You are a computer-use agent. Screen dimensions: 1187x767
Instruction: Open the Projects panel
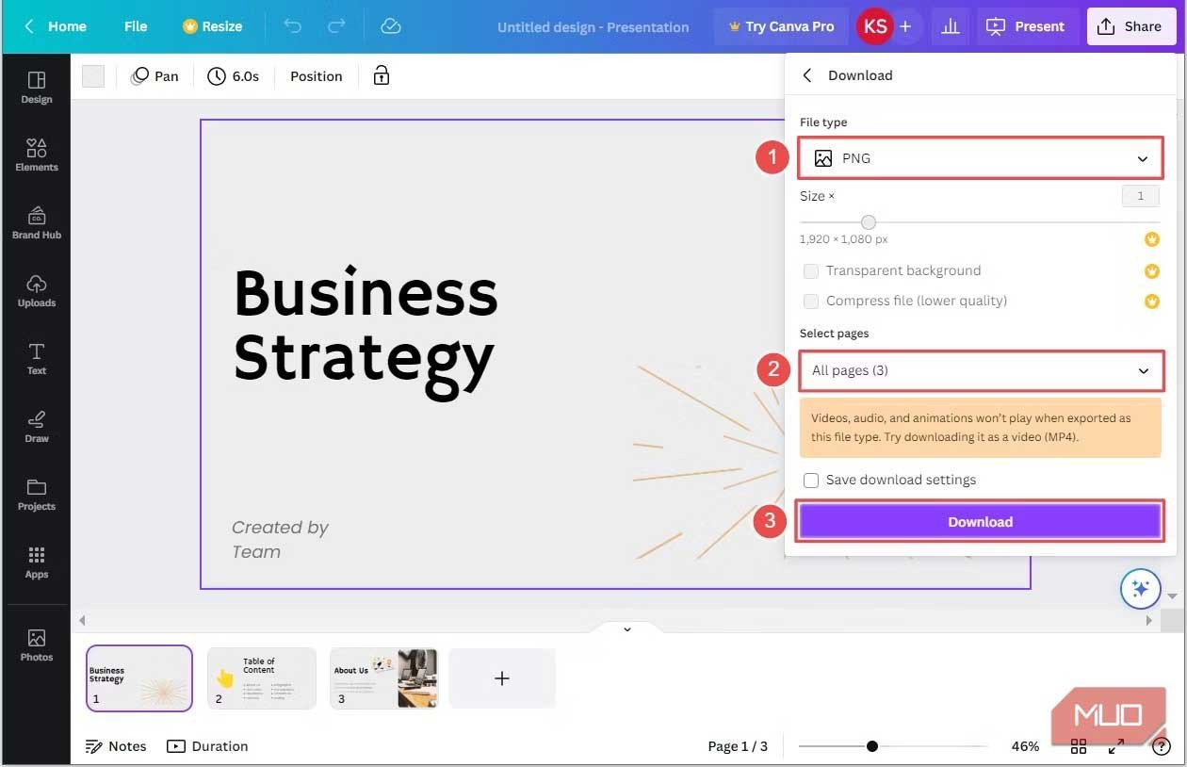click(x=36, y=492)
